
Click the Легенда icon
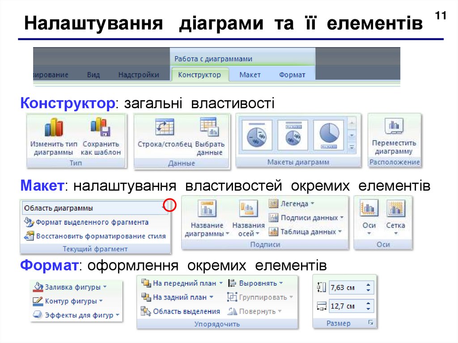pyautogui.click(x=273, y=203)
